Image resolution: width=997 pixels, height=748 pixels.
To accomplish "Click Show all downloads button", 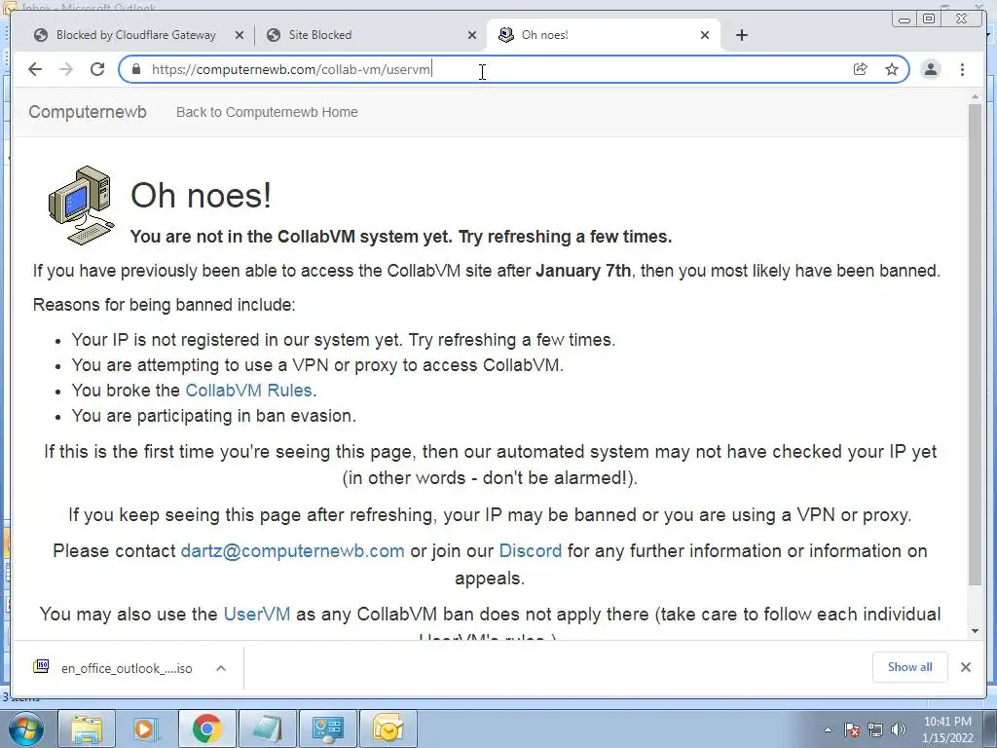I will point(910,666).
